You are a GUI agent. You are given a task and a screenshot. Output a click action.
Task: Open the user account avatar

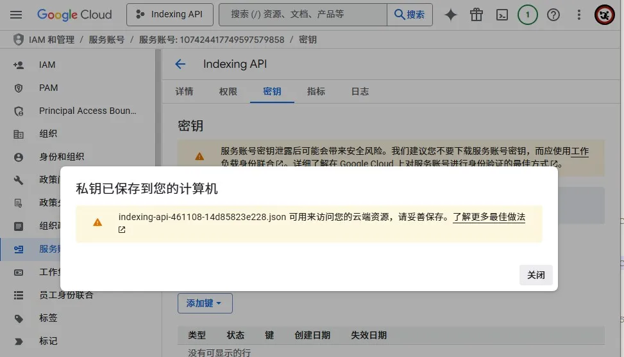click(605, 15)
